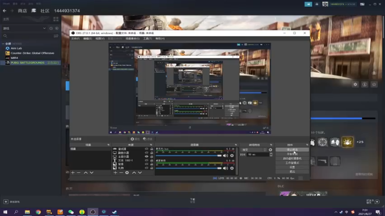Mute the 麦克风/Aux speaker icon
Image resolution: width=385 pixels, height=216 pixels.
pyautogui.click(x=225, y=156)
